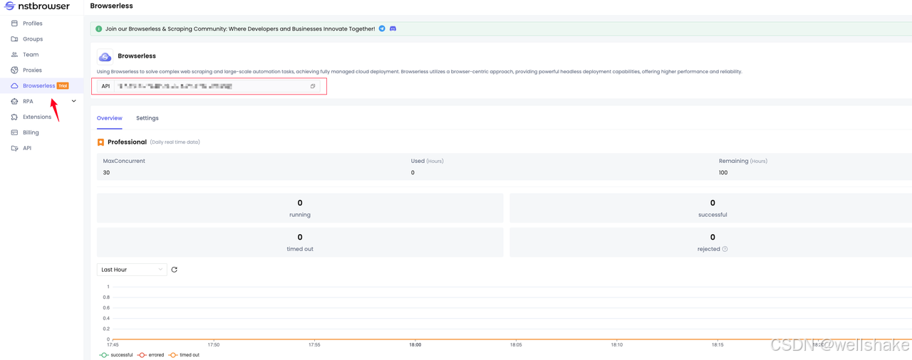This screenshot has height=360, width=912.
Task: Click the Team people icon
Action: click(x=14, y=55)
